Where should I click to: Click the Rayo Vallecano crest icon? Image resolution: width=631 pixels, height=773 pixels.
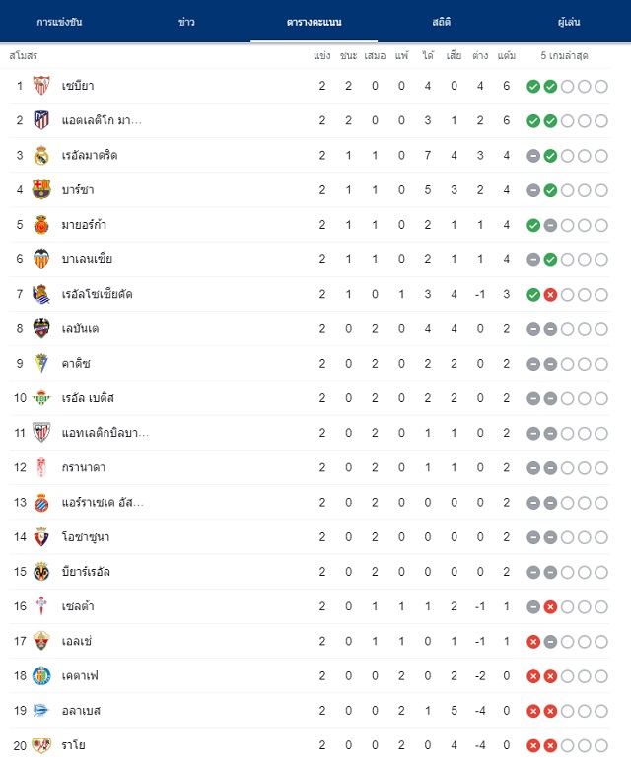point(41,745)
